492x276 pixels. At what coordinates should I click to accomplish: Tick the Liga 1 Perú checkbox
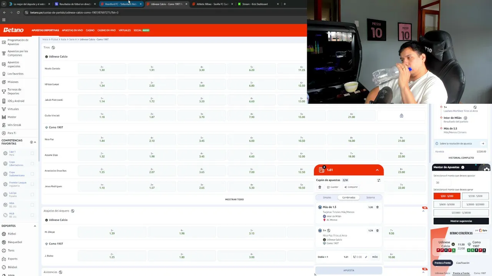point(32,153)
